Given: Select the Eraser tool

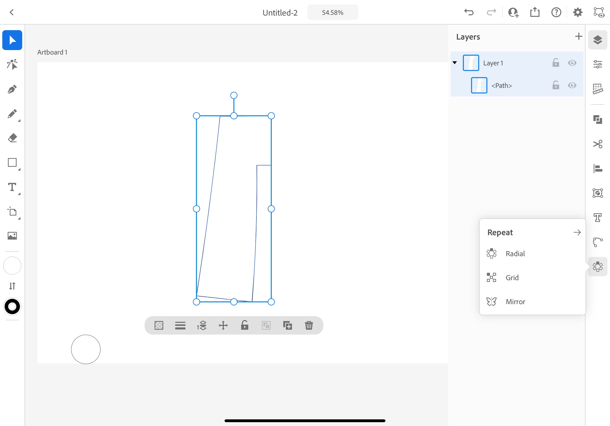Looking at the screenshot, I should [12, 138].
